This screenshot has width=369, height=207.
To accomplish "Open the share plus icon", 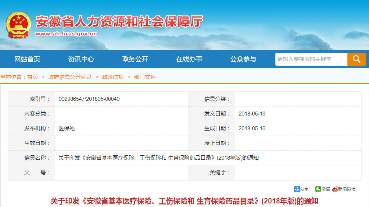I will point(297,189).
